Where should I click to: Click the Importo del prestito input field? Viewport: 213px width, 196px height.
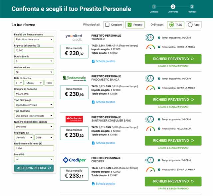[34, 50]
